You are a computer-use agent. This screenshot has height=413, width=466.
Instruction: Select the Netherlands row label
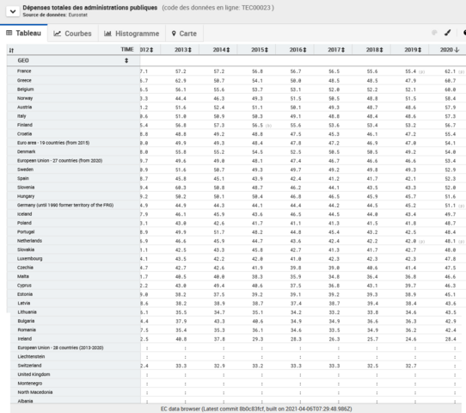[x=29, y=241]
